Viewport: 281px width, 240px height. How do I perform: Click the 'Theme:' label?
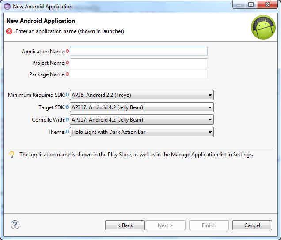57,132
